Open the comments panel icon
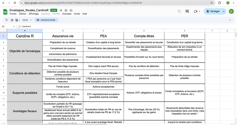This screenshot has height=125, width=237. point(187,11)
